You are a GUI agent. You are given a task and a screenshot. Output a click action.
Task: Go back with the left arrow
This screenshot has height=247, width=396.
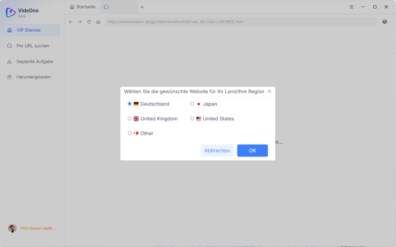[71, 22]
